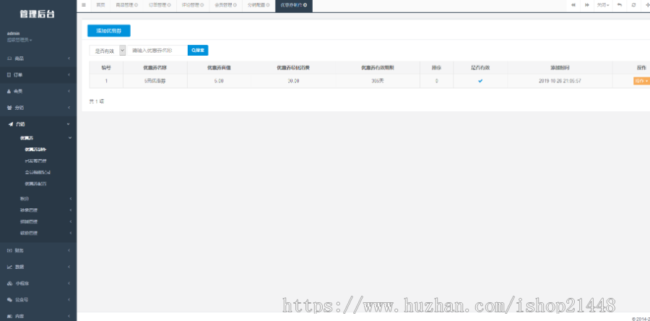The image size is (650, 321).
Task: Click the 会员 person icon in sidebar
Action: pyautogui.click(x=9, y=91)
